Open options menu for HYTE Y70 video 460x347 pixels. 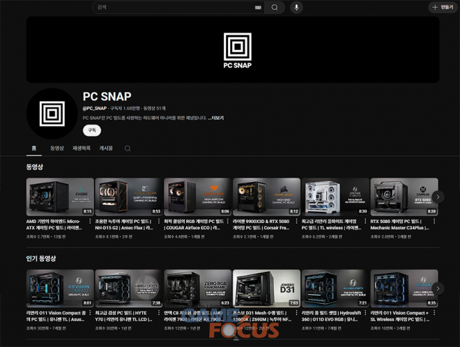pos(159,313)
